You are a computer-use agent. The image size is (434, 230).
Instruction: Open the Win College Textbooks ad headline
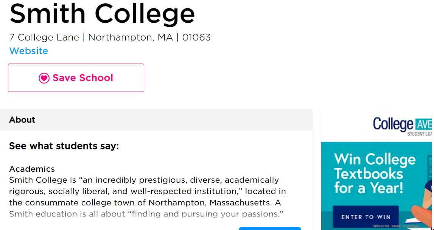(375, 174)
